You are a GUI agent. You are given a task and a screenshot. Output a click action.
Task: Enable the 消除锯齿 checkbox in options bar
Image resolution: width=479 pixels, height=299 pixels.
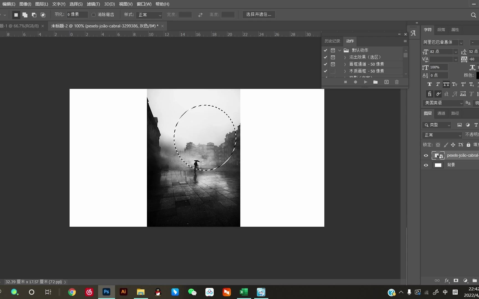(x=93, y=15)
